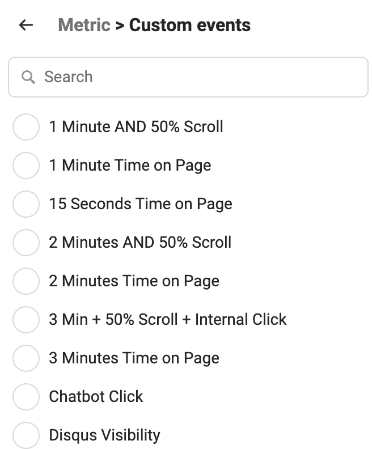The height and width of the screenshot is (449, 372).
Task: Go back to the Metric breadcrumb
Action: [x=84, y=25]
